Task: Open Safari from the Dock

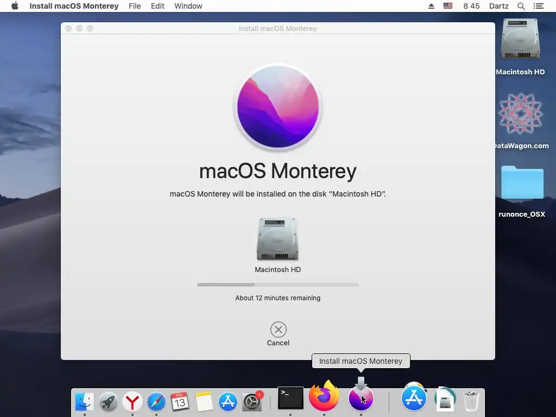Action: point(156,401)
